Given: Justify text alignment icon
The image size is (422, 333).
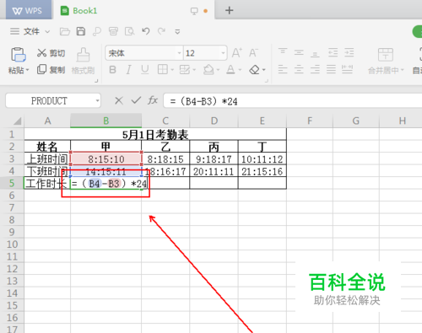Looking at the screenshot, I should [x=331, y=69].
